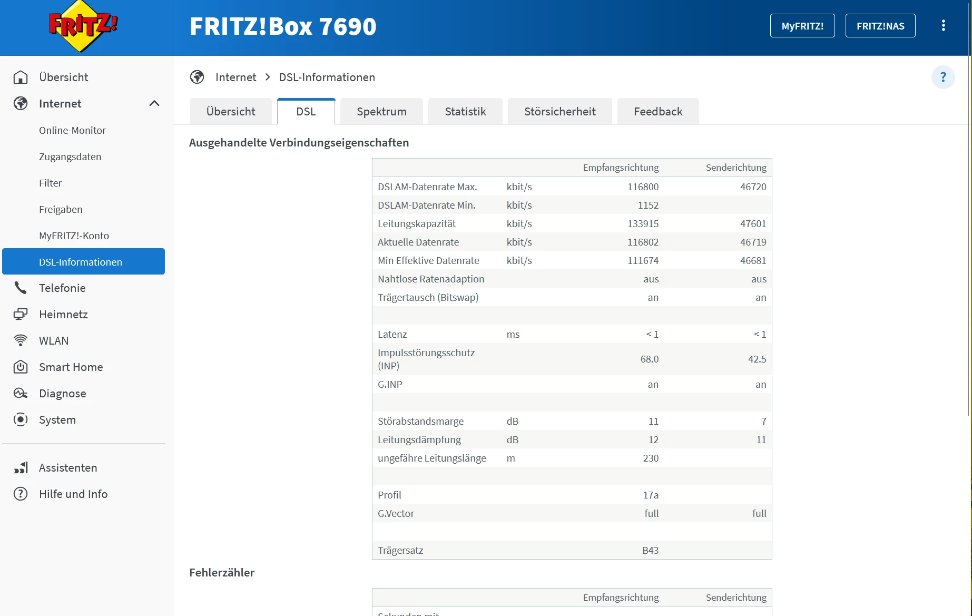The image size is (972, 616).
Task: Open the three-dot options menu
Action: (944, 26)
